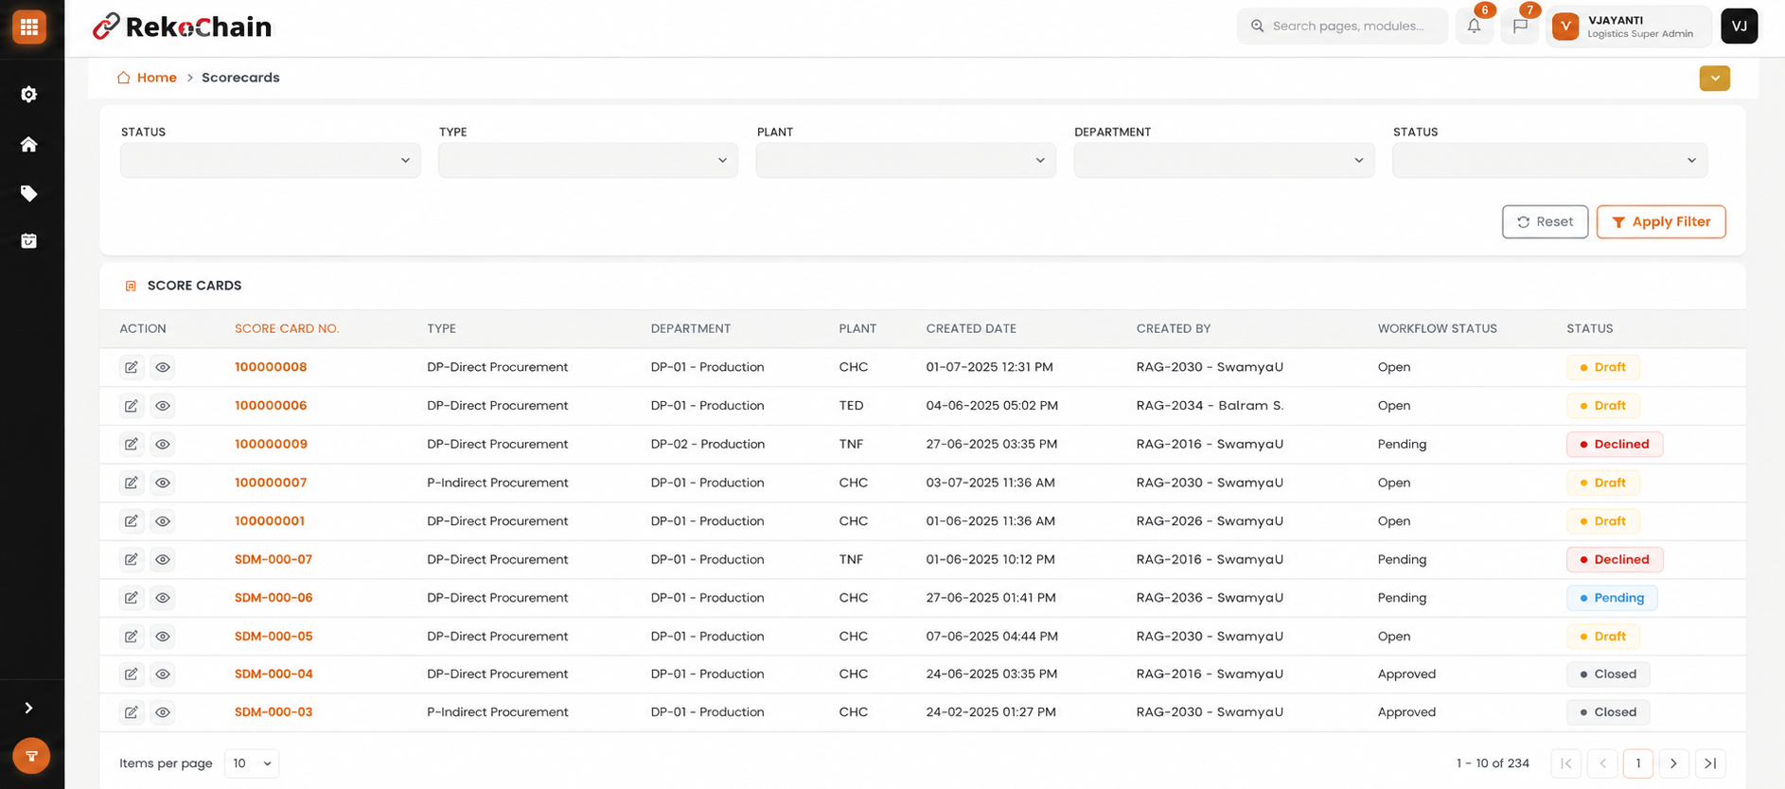Select page 1 in pagination

coord(1638,763)
